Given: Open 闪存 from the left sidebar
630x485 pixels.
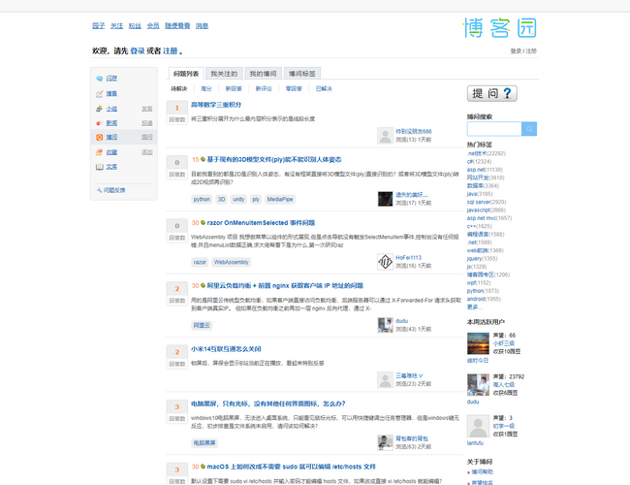Looking at the screenshot, I should [111, 78].
